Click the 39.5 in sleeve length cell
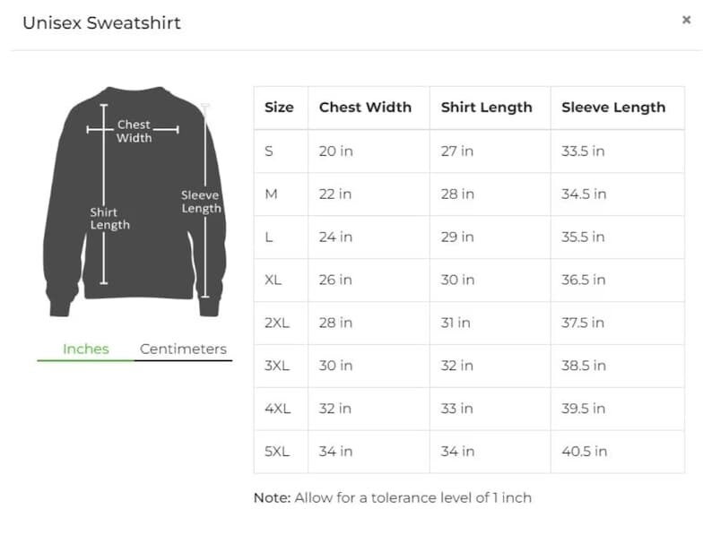 pyautogui.click(x=584, y=409)
